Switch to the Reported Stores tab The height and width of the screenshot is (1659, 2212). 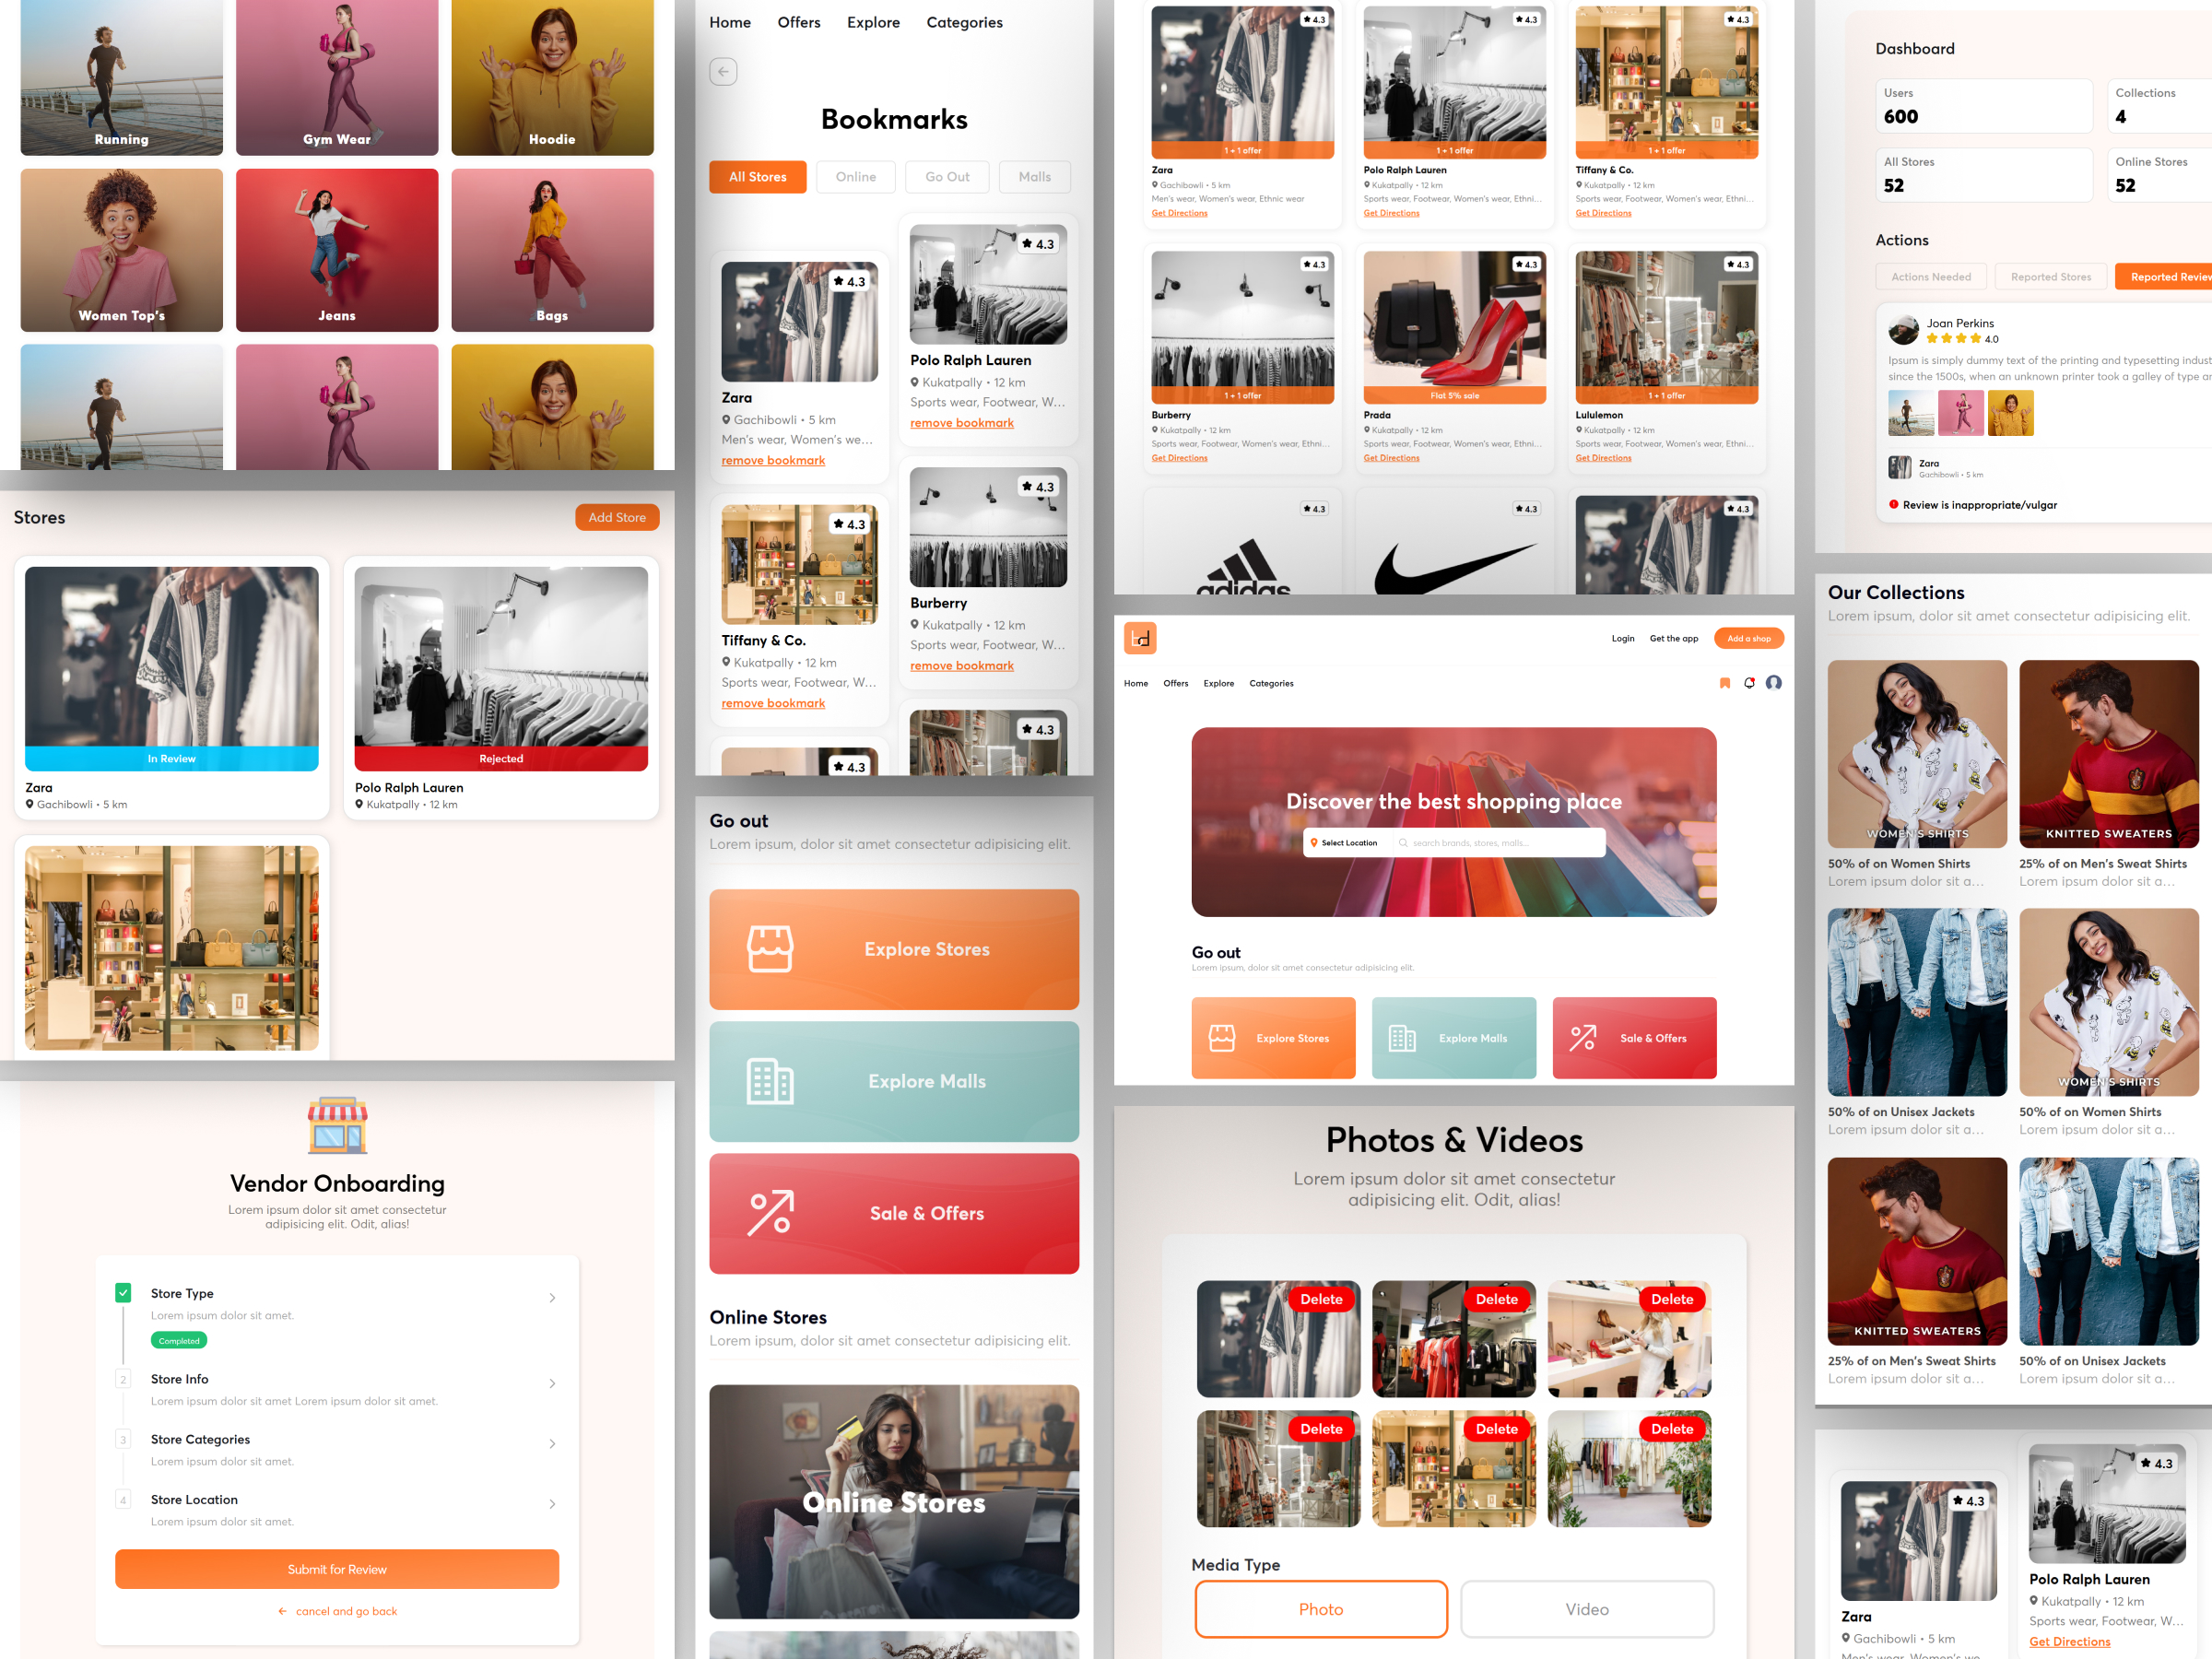point(2050,277)
